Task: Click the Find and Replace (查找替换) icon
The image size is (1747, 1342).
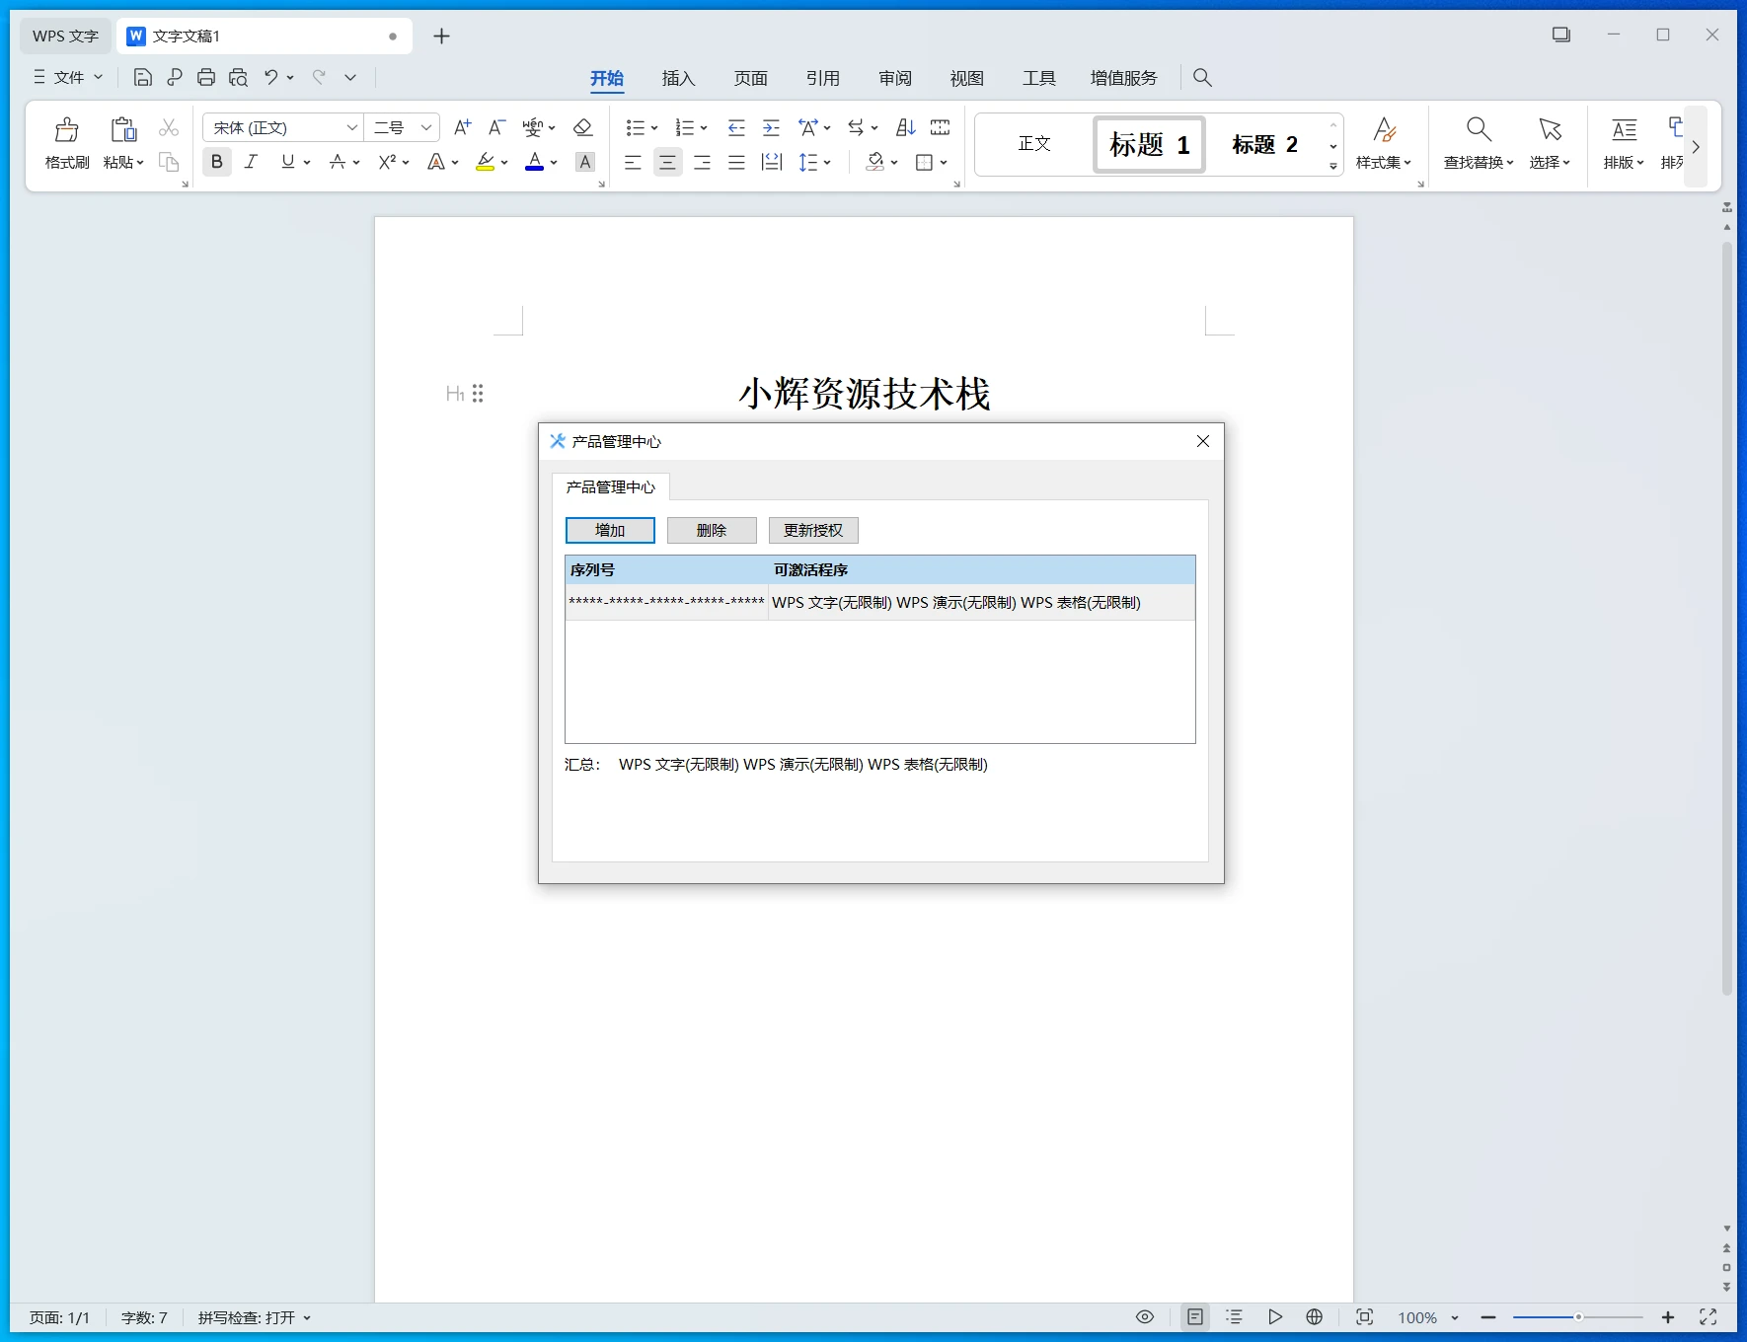Action: pos(1478,130)
